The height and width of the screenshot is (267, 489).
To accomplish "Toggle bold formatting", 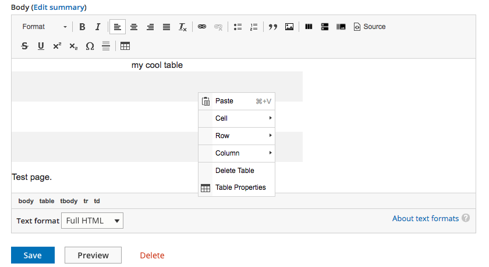I will [82, 27].
